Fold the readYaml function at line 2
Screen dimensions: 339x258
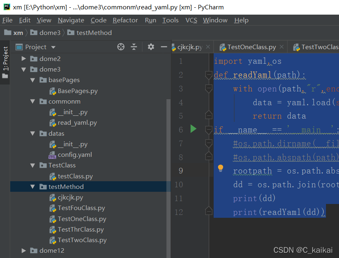(x=209, y=75)
